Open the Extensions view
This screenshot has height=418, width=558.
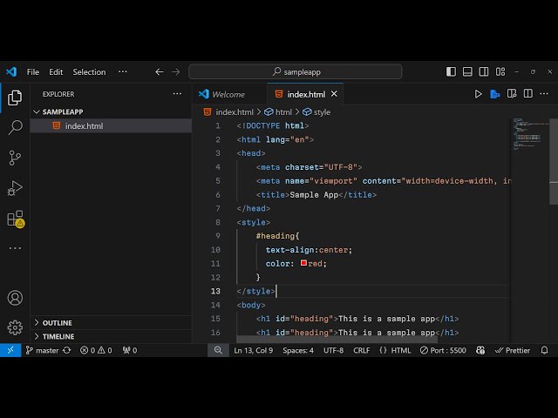click(x=15, y=219)
